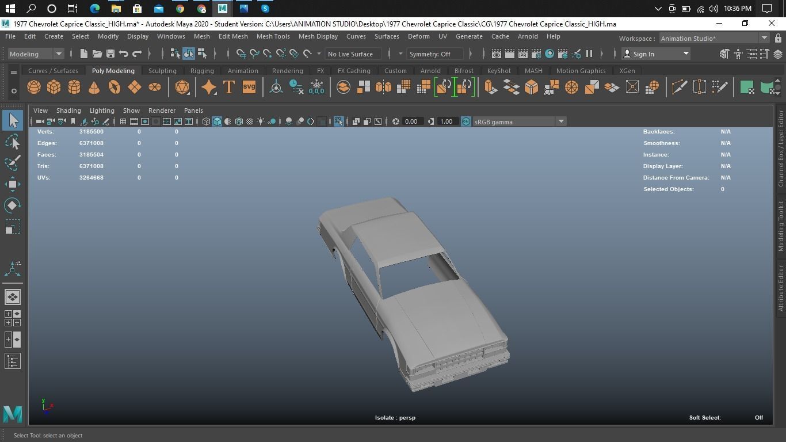Screen dimensions: 786x442
Task: Create a polygon cylinder from the shelf
Action: (74, 87)
